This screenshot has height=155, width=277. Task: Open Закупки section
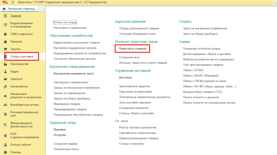point(15,49)
